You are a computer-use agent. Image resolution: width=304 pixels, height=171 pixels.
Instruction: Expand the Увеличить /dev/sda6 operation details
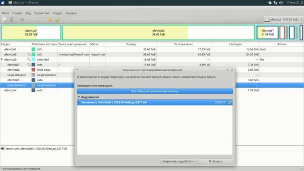(79, 103)
